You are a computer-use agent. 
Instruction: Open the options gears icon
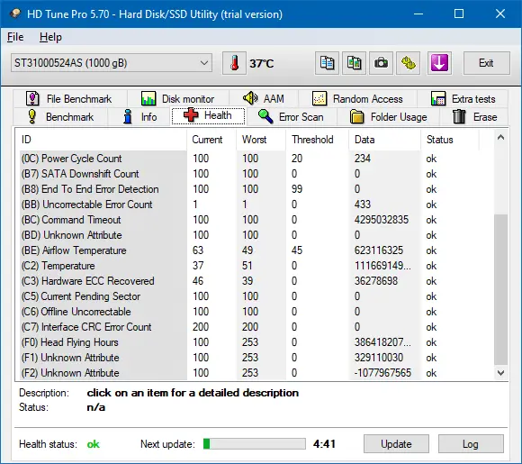click(x=409, y=63)
